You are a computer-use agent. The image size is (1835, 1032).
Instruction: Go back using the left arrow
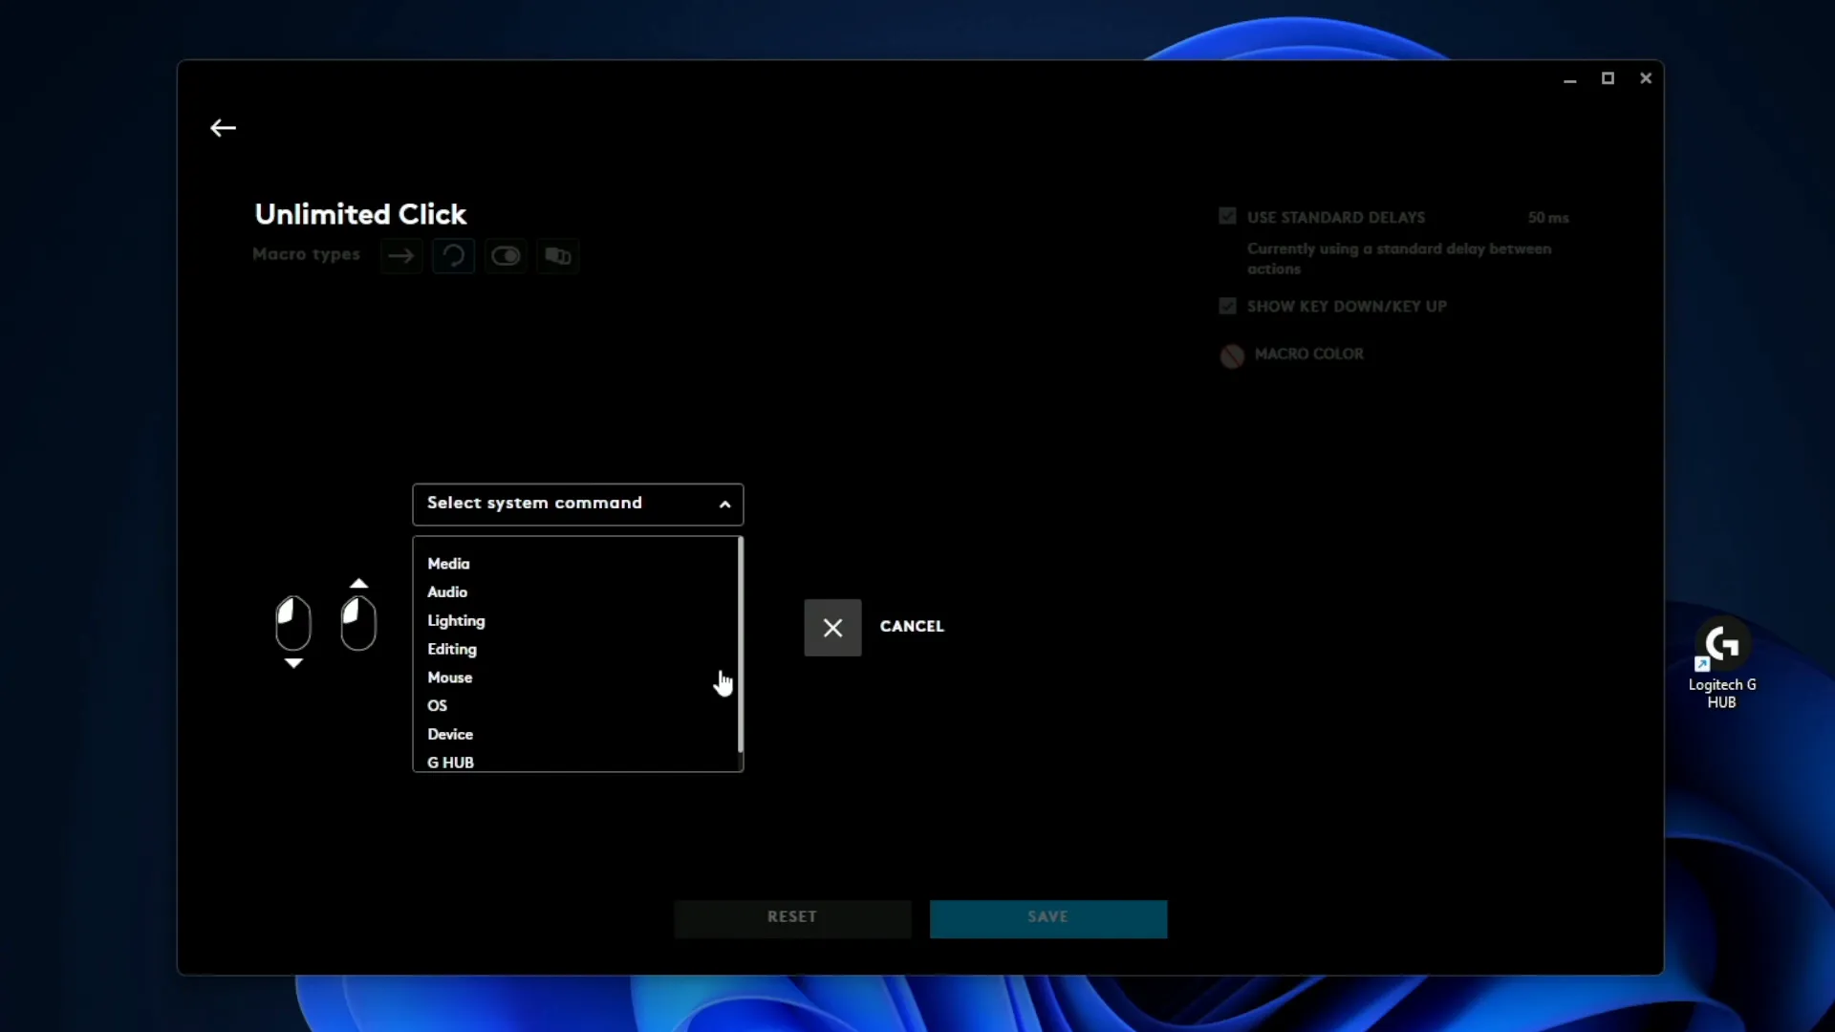pos(223,128)
